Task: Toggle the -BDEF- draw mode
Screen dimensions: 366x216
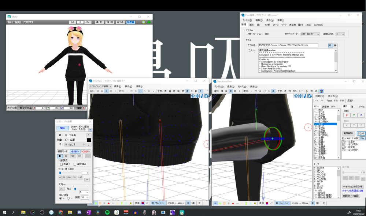Action: click(x=75, y=151)
